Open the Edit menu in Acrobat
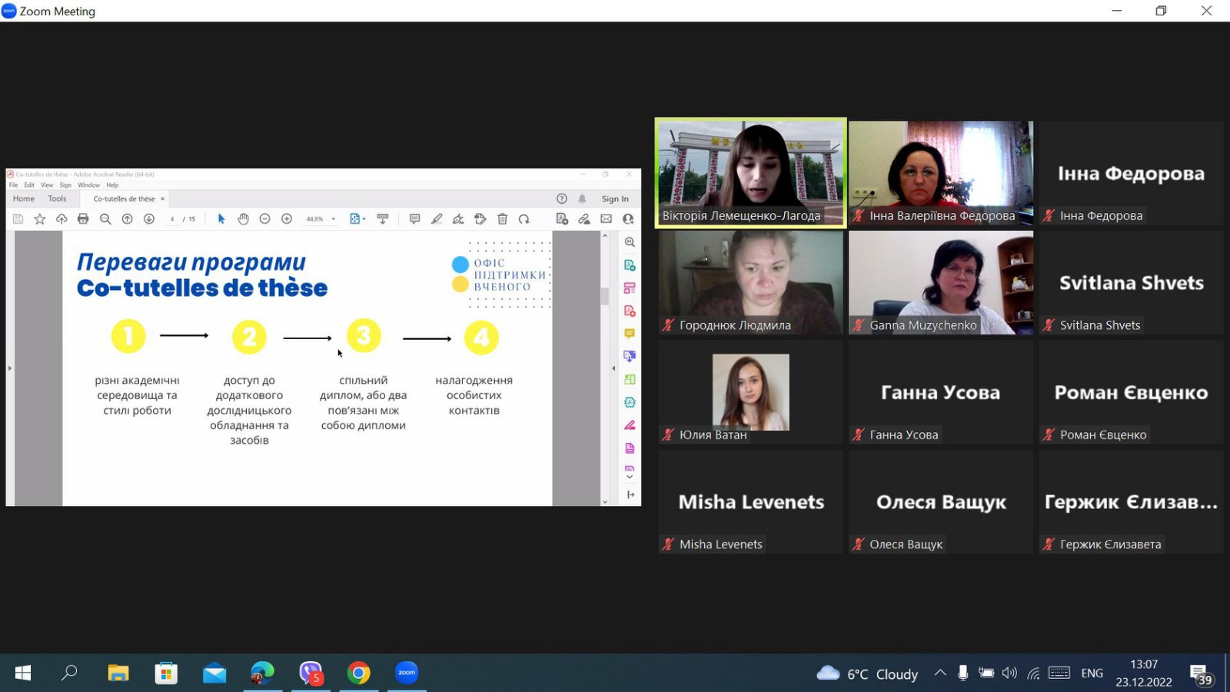 (x=29, y=185)
